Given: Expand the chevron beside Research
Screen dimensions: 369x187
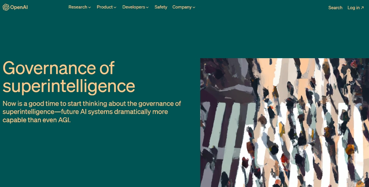Looking at the screenshot, I should tap(89, 7).
